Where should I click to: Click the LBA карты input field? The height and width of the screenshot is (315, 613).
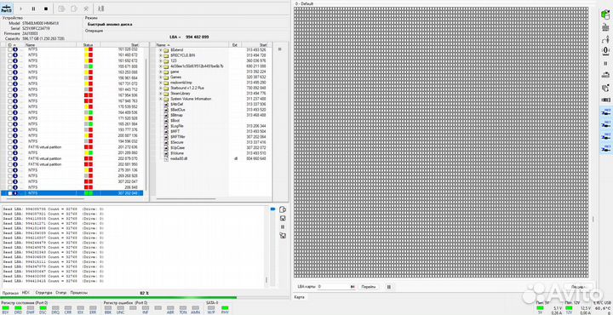tap(335, 287)
